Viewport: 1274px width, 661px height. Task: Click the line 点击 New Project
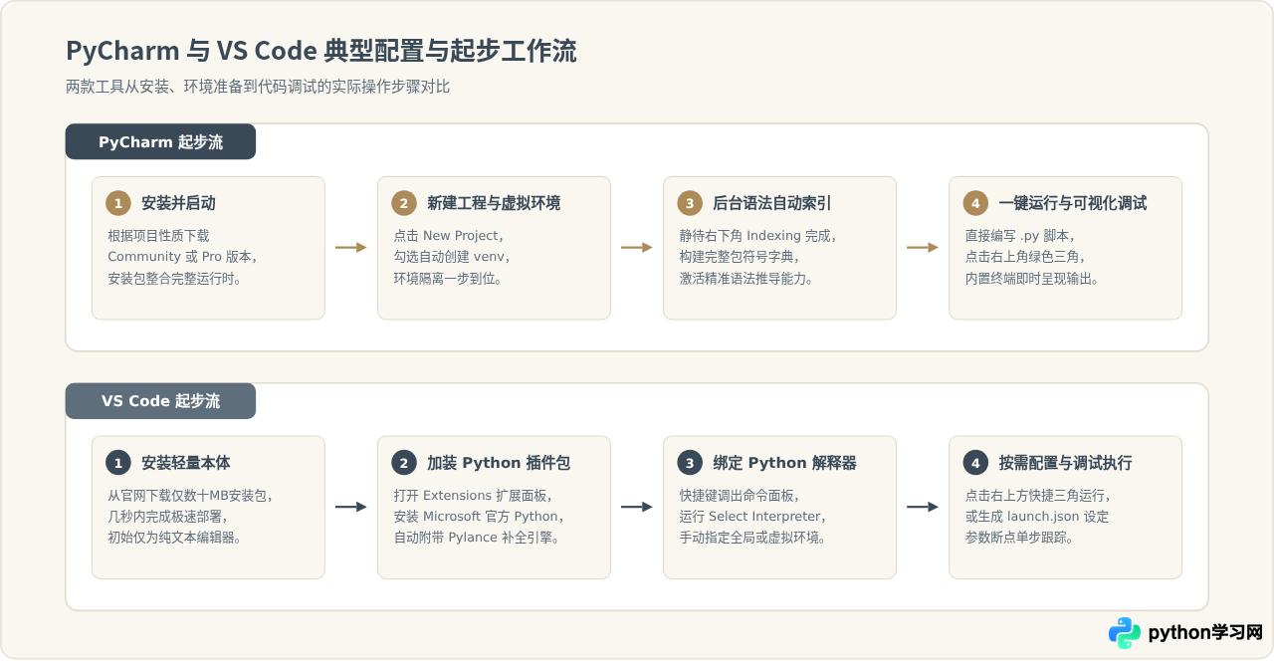449,236
